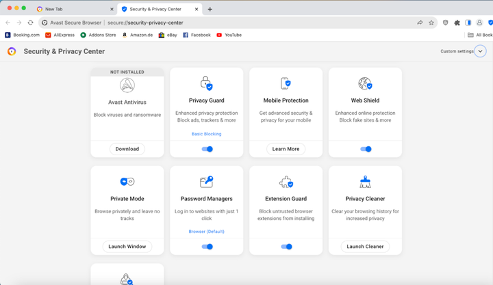Screen dimensions: 493x285
Task: Open Basic Blocking option under Privacy Guard
Action: pyautogui.click(x=206, y=134)
